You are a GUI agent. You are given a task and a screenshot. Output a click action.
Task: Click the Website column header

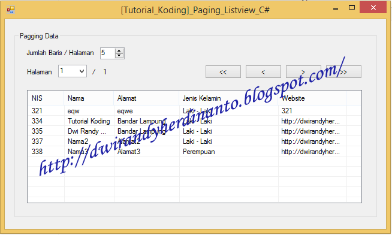[312, 98]
